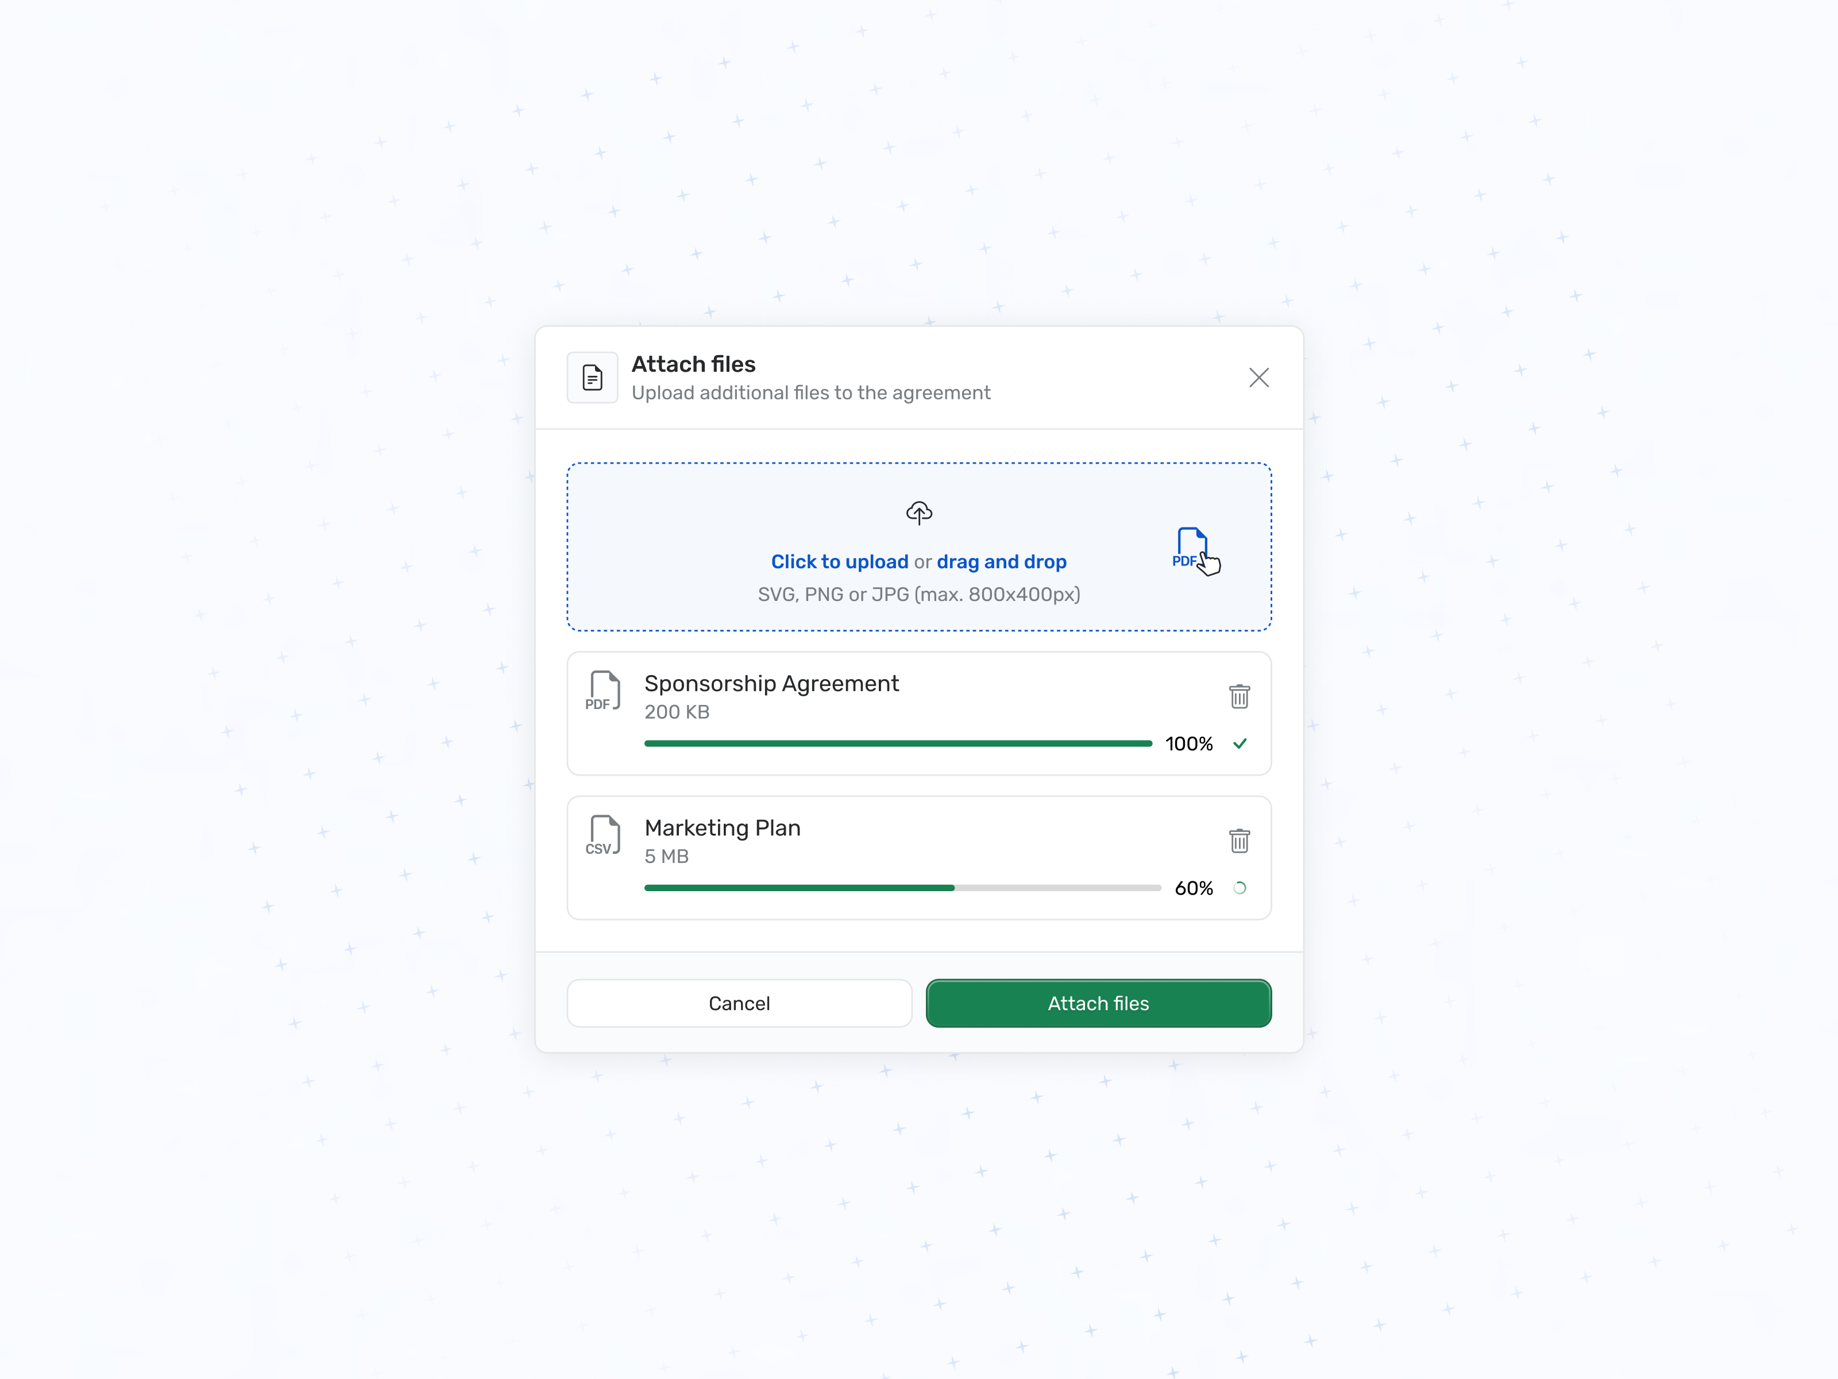
Task: Click the document icon in dialog header
Action: pos(592,378)
